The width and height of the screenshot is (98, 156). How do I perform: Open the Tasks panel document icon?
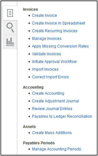10,13
